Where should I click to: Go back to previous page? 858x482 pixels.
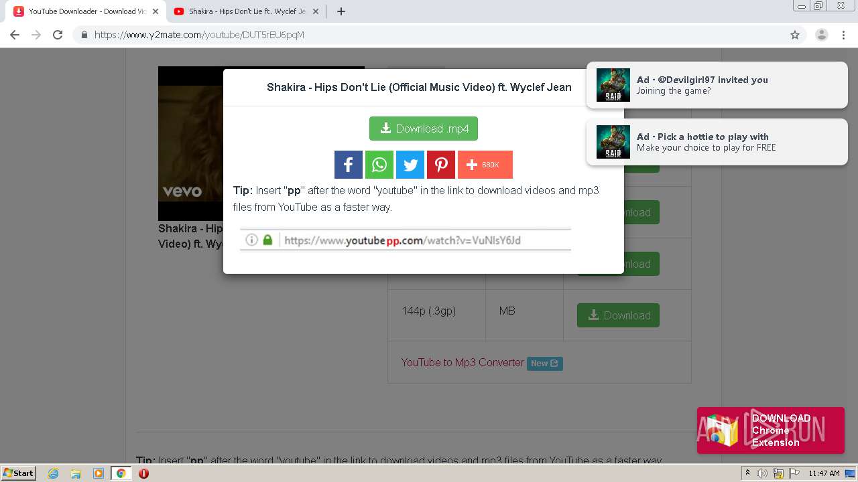click(x=15, y=35)
